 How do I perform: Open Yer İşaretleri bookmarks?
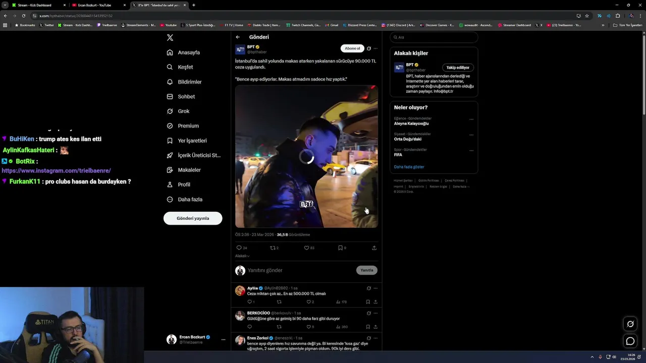click(187, 141)
